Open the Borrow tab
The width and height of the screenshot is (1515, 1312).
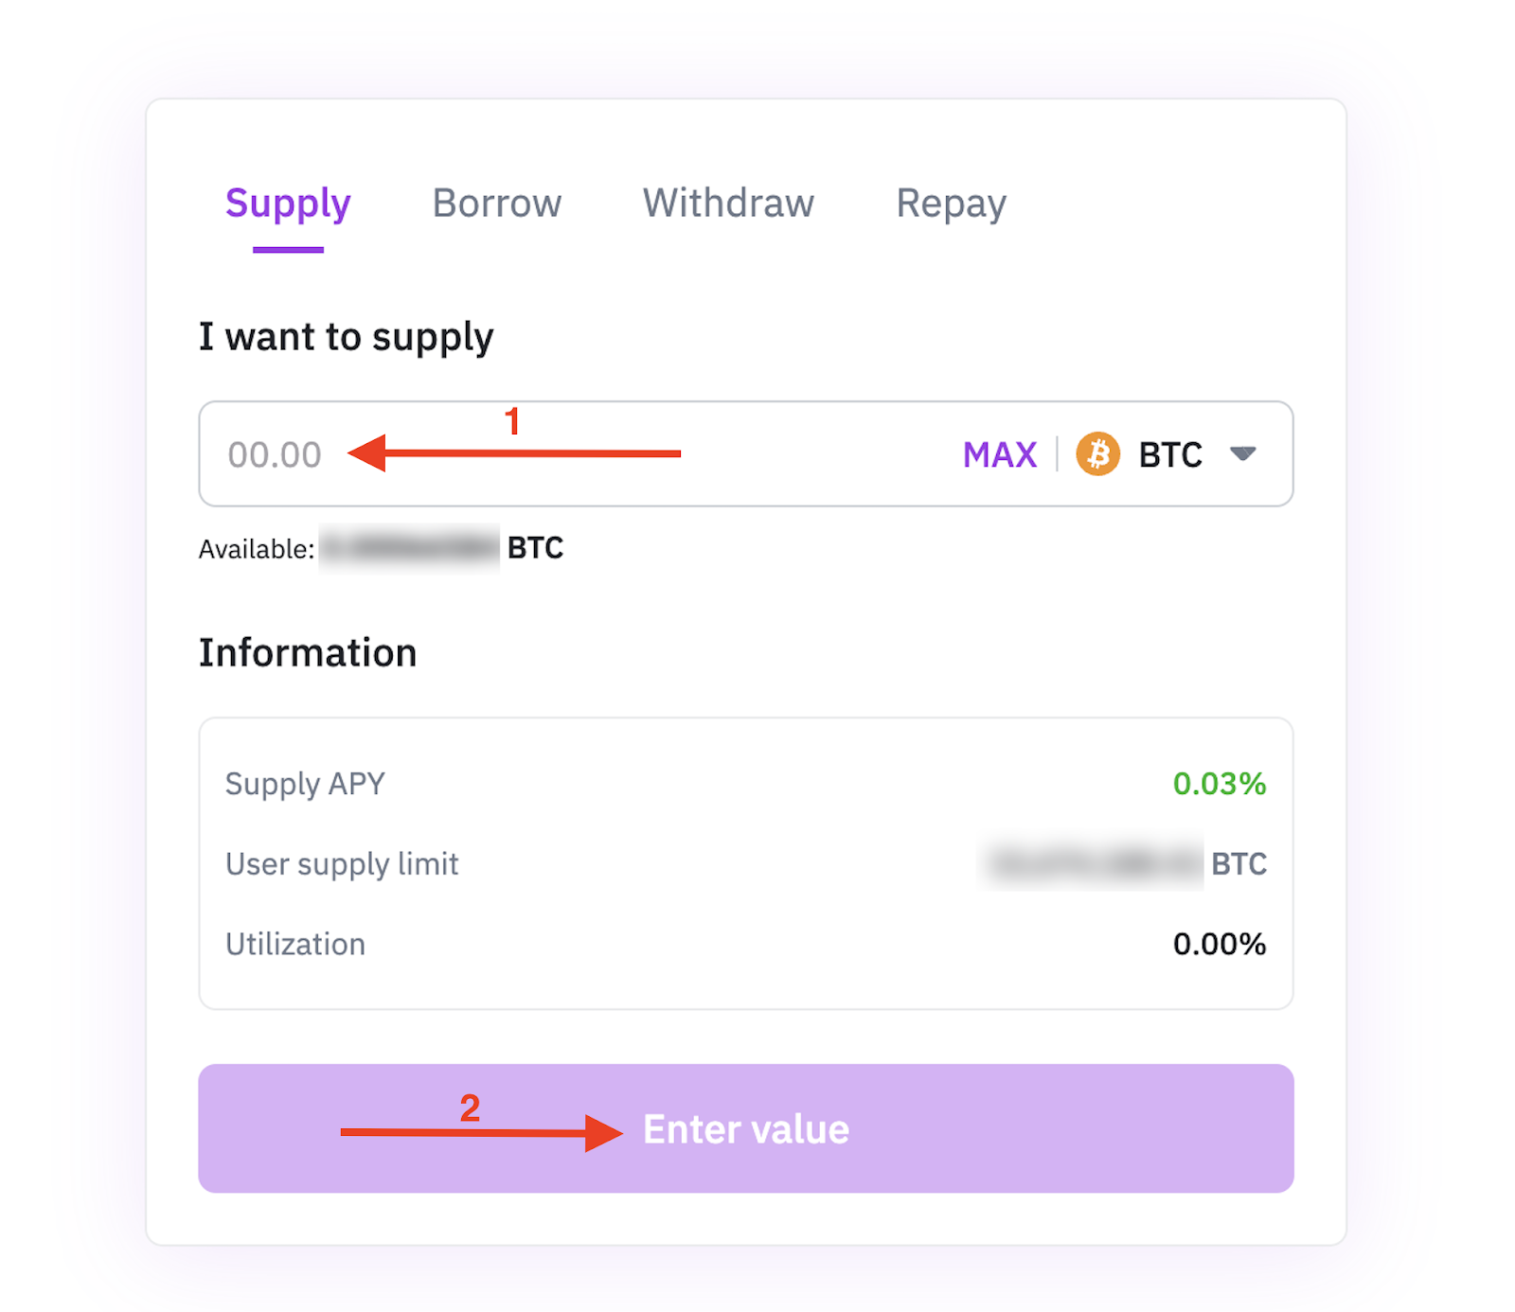click(x=496, y=204)
